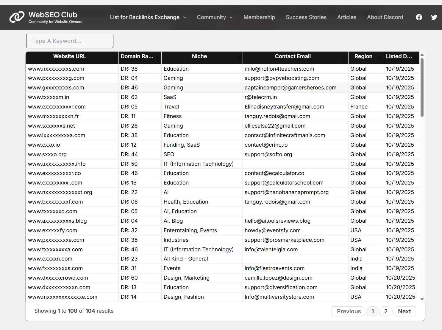442x330 pixels.
Task: Click the Next pagination button
Action: pyautogui.click(x=404, y=311)
